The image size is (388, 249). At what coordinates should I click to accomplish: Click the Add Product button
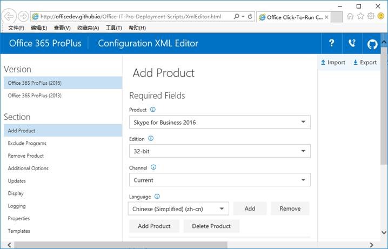point(154,226)
